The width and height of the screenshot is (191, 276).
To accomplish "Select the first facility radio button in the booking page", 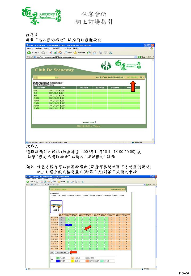I will coord(52,196).
